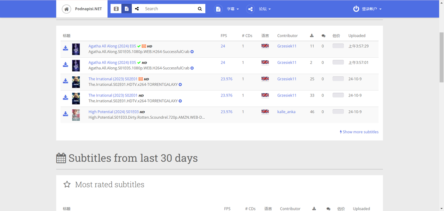Expand releases for Agatha subtitle uploaded 3:57:01
Image resolution: width=444 pixels, height=211 pixels.
coord(192,68)
